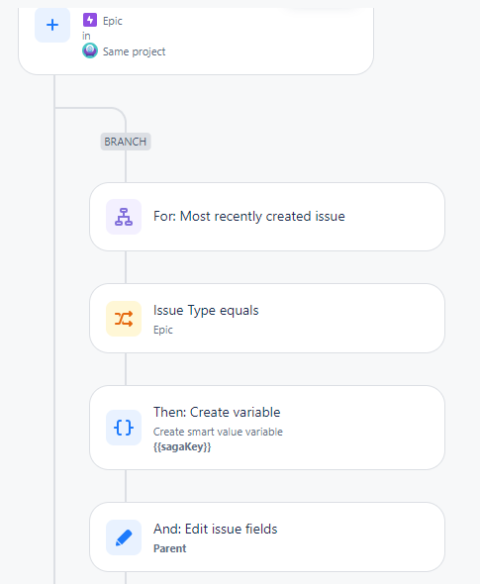Click the BRANCH label tag

126,142
